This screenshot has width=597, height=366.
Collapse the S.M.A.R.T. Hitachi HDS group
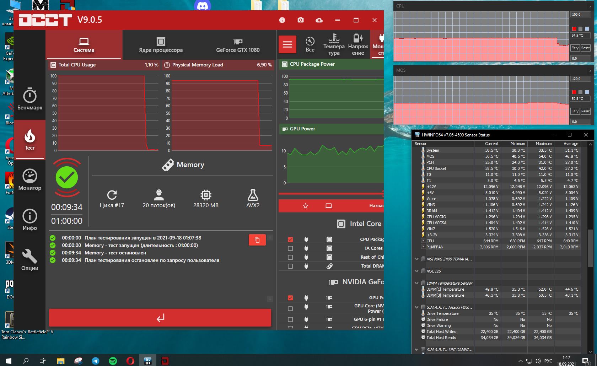(416, 307)
